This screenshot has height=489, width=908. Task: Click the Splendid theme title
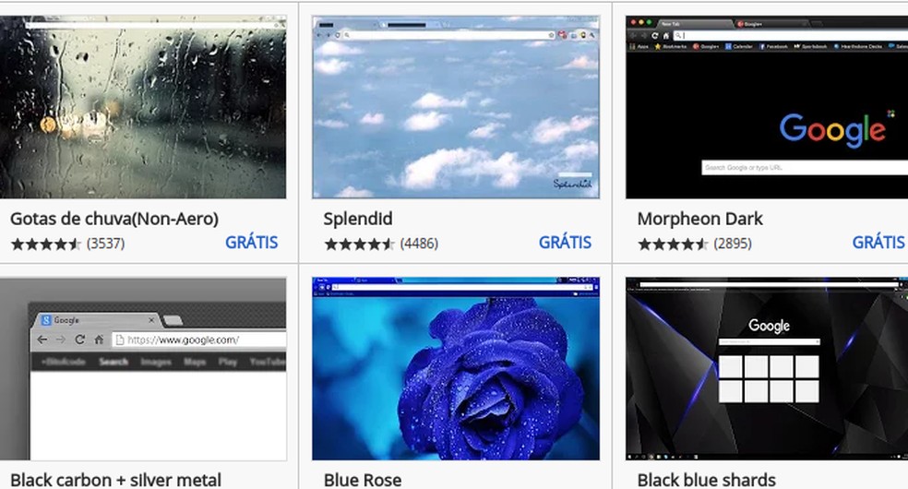(x=358, y=219)
